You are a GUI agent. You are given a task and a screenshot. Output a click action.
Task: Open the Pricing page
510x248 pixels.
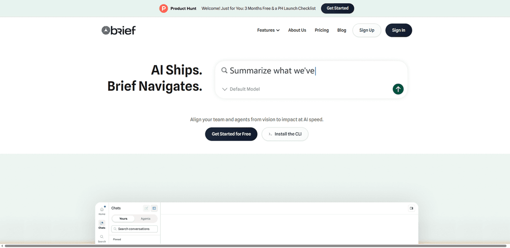[322, 30]
